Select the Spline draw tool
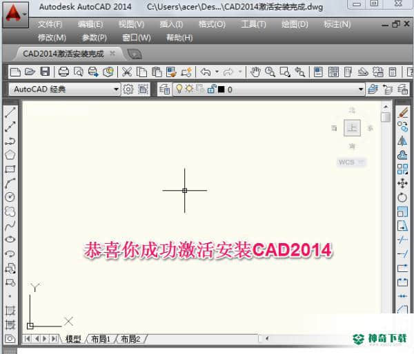 [10, 226]
